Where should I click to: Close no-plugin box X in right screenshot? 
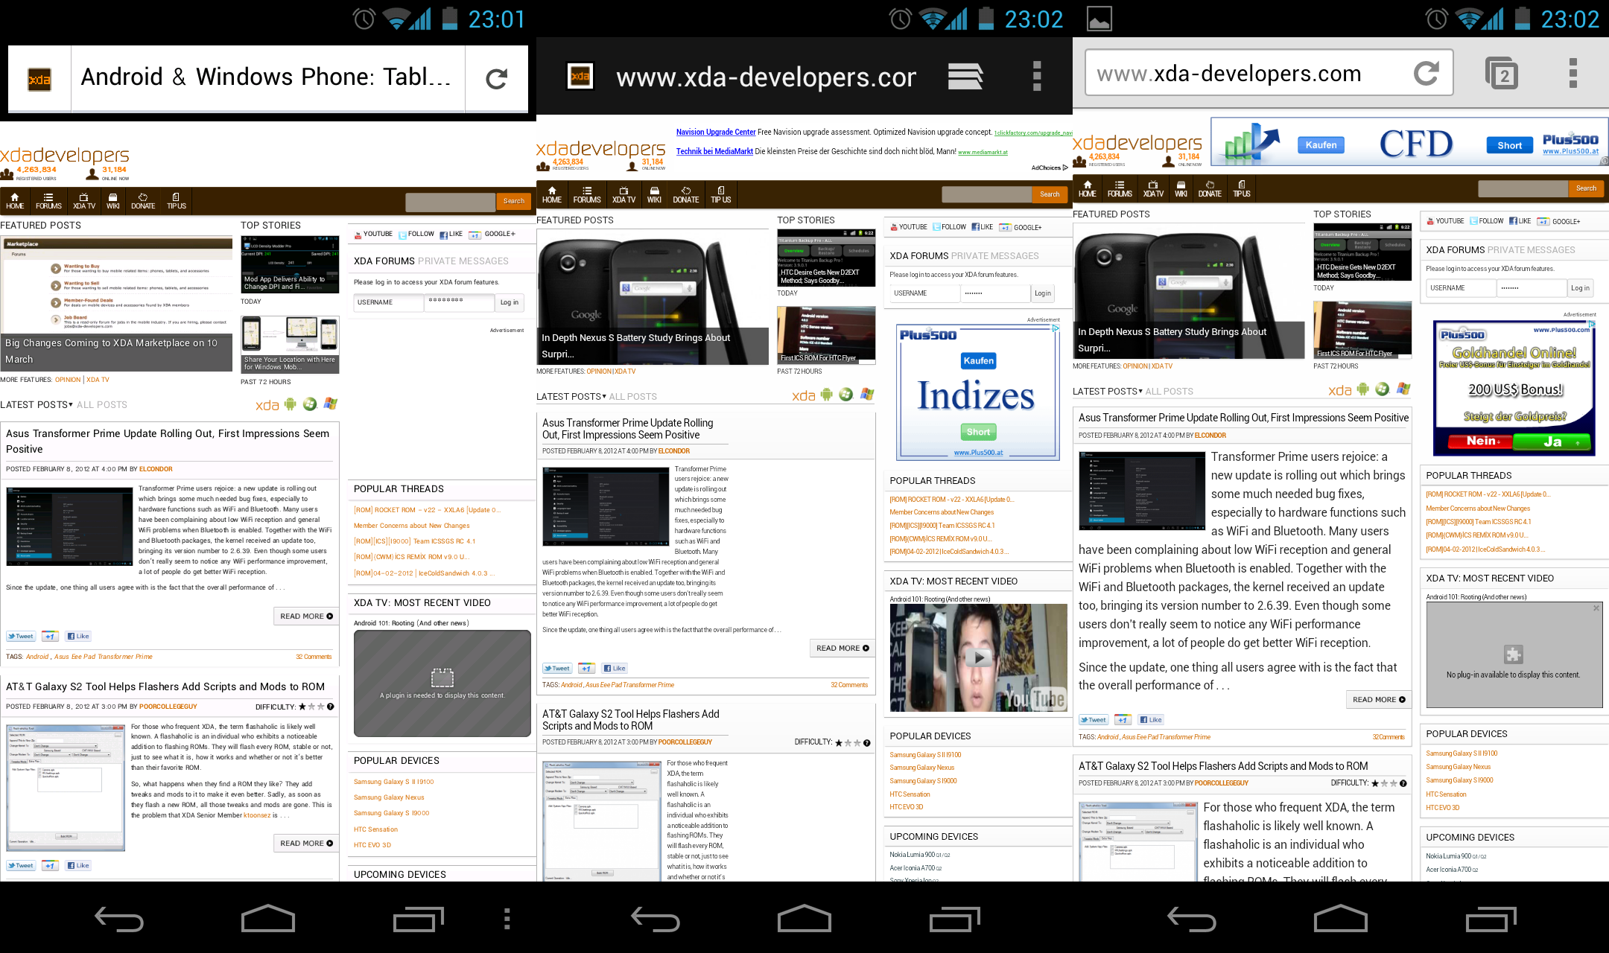[x=1596, y=608]
